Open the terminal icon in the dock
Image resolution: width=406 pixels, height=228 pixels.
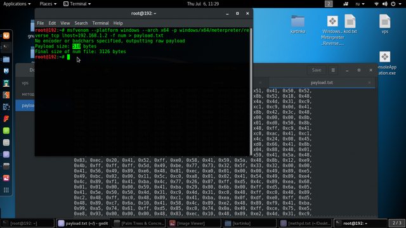tap(6, 47)
